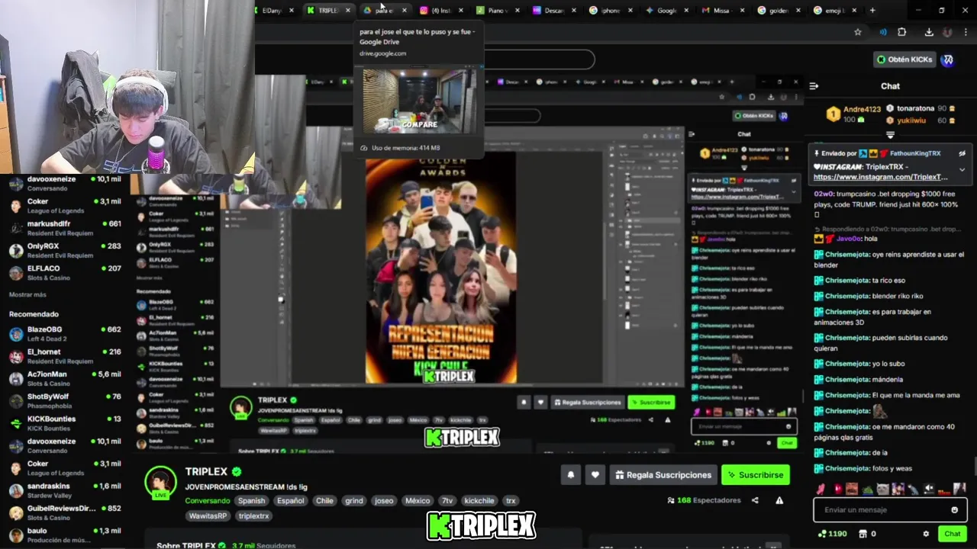Click the Suscribirse button
The image size is (977, 549).
coord(756,474)
